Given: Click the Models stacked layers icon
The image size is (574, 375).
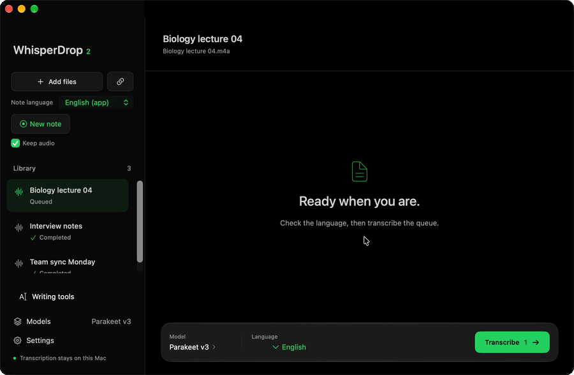Looking at the screenshot, I should coord(18,321).
